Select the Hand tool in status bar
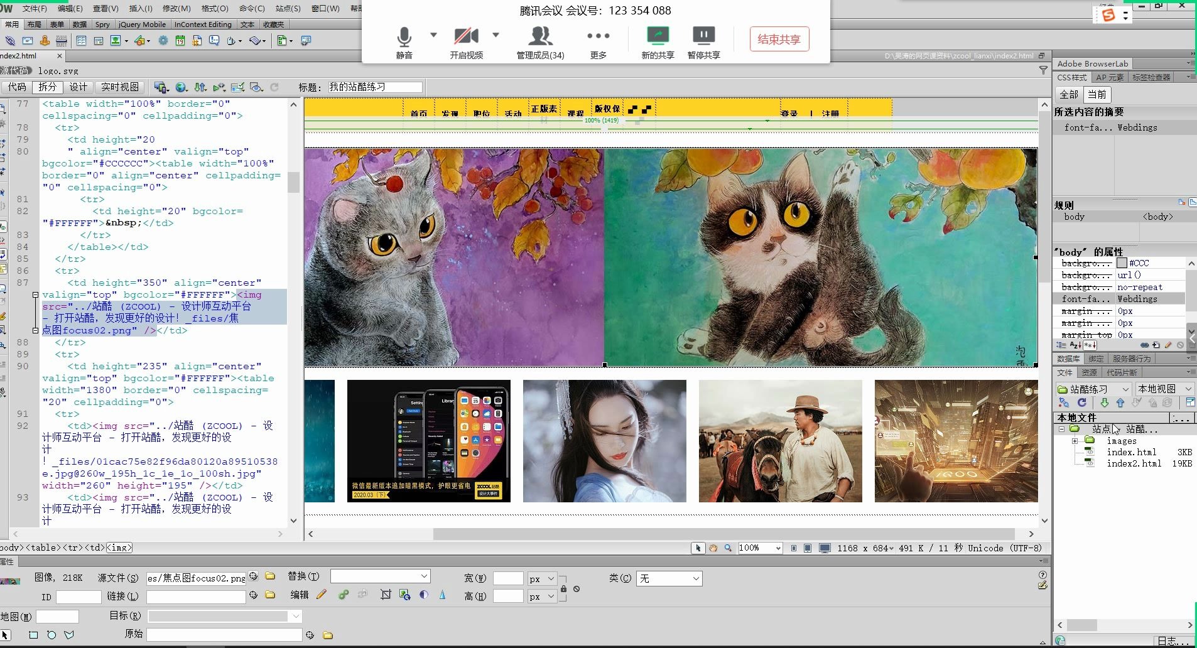1197x648 pixels. point(713,548)
